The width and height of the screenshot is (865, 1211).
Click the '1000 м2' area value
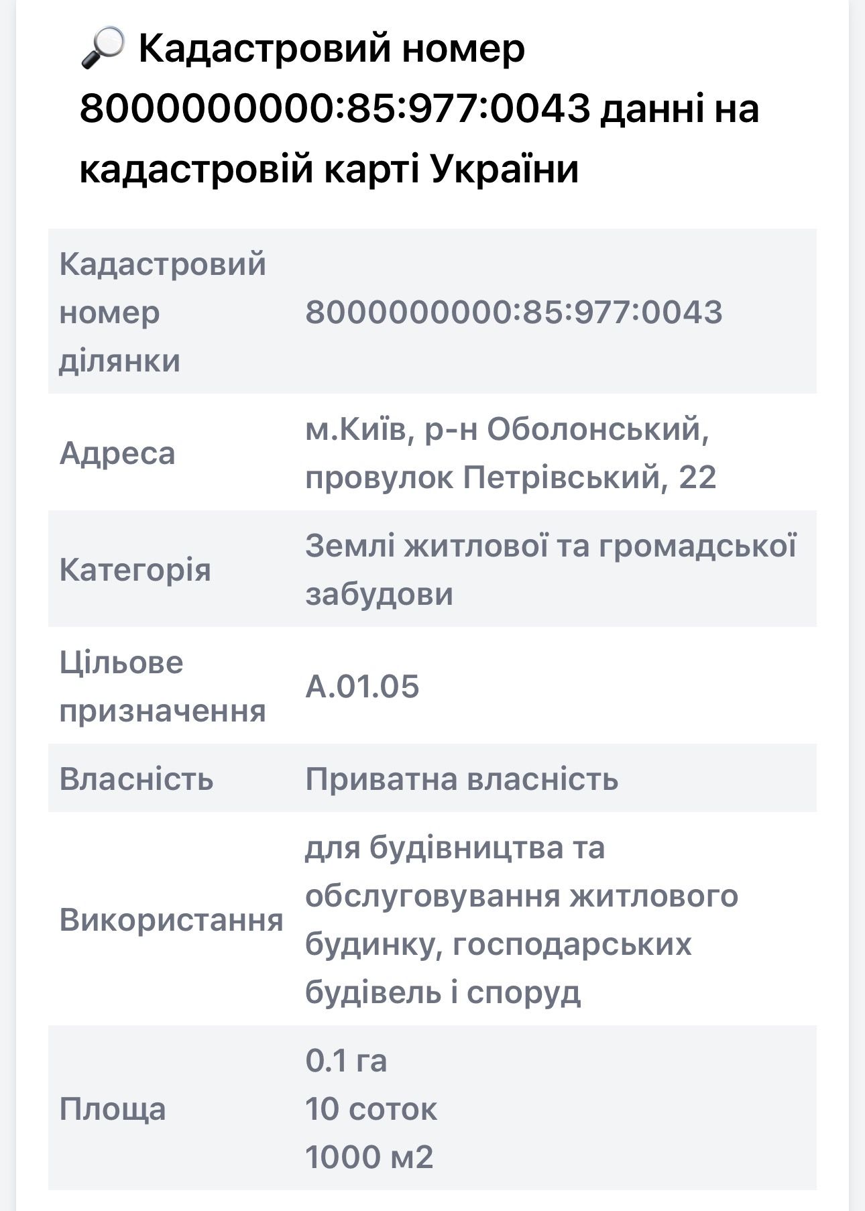(x=369, y=1157)
